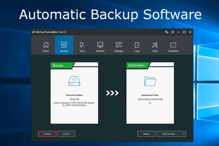
Task: Click the 'G:\' destination path text
Action: (x=150, y=103)
